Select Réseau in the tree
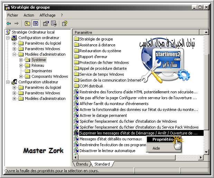The height and width of the screenshot is (178, 214). [38, 65]
